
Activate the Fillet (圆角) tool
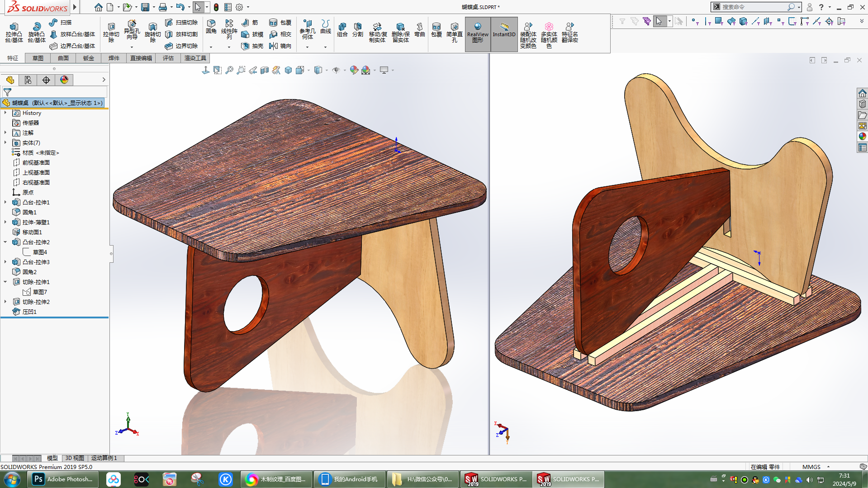pyautogui.click(x=211, y=27)
